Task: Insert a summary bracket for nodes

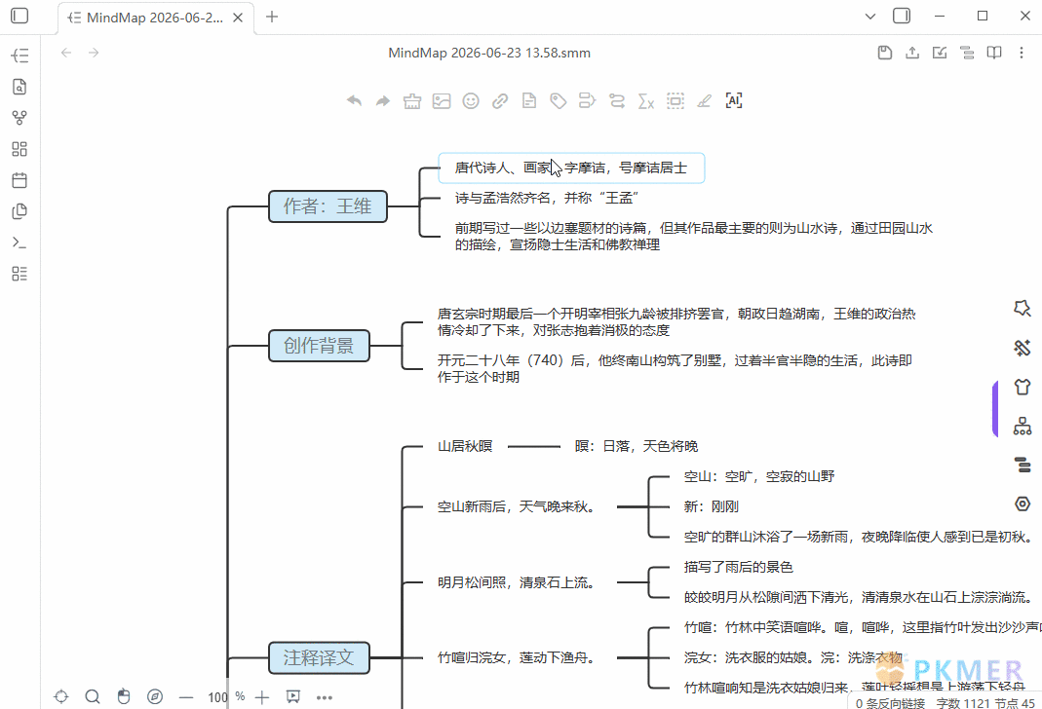Action: 588,101
